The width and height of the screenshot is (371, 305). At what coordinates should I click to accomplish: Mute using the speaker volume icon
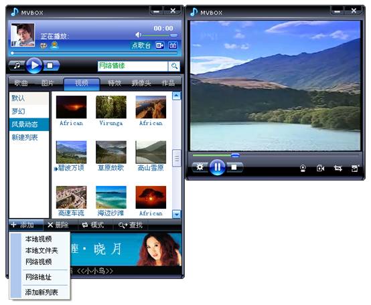pyautogui.click(x=138, y=35)
